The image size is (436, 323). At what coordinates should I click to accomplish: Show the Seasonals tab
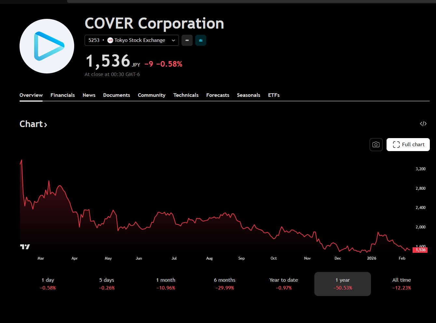249,95
